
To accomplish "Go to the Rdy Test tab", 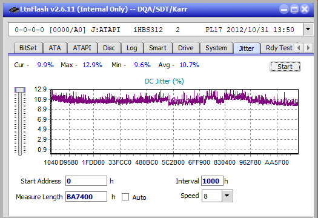I will tap(279, 48).
